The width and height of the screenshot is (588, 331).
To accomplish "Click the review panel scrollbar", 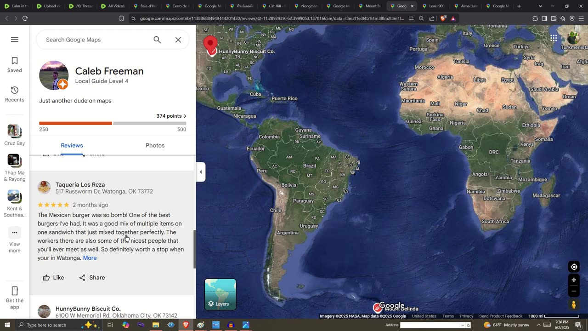I will click(194, 249).
